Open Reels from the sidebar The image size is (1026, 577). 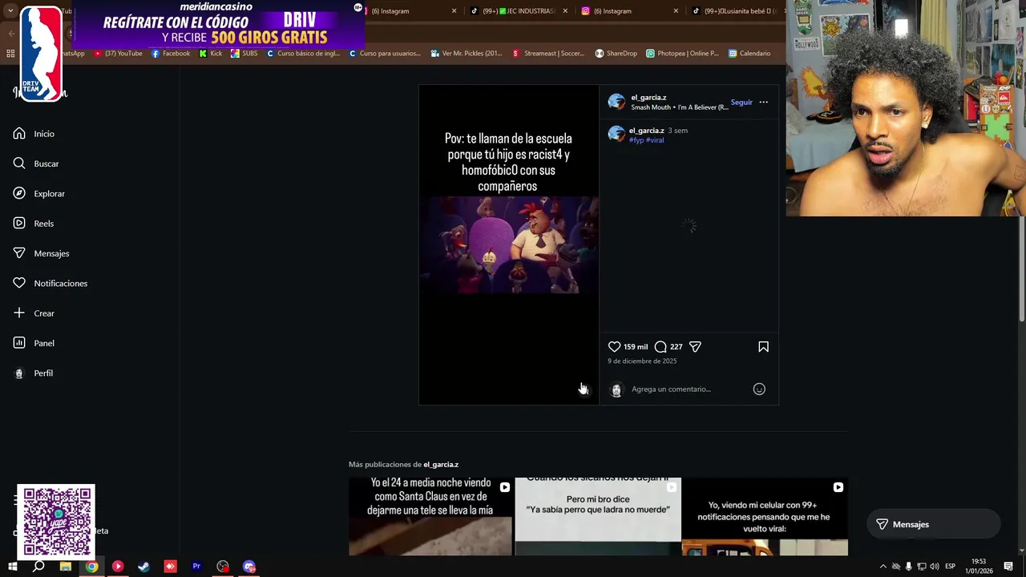tap(34, 224)
